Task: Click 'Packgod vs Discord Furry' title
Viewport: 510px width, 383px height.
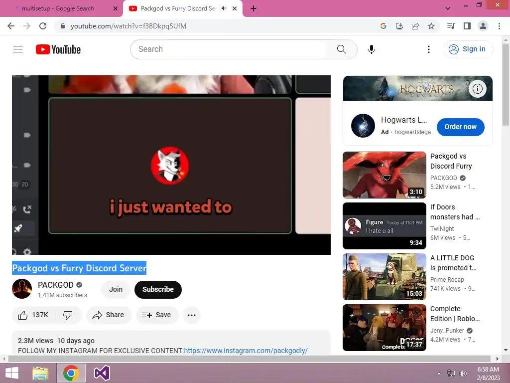Action: click(x=451, y=161)
